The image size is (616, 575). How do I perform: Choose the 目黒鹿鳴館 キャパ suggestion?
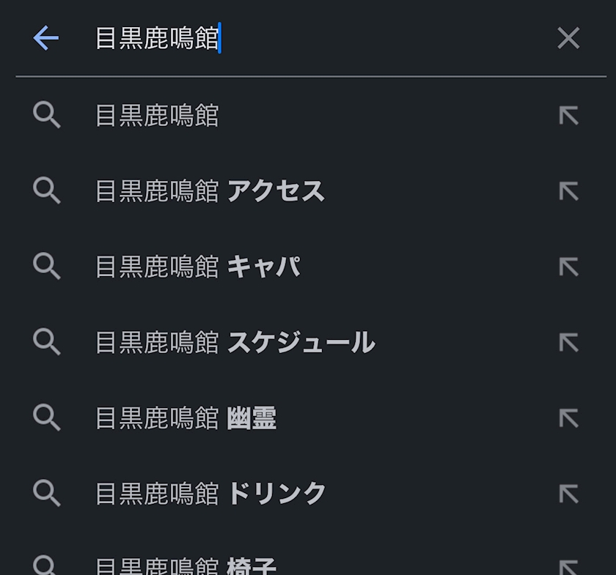[198, 267]
